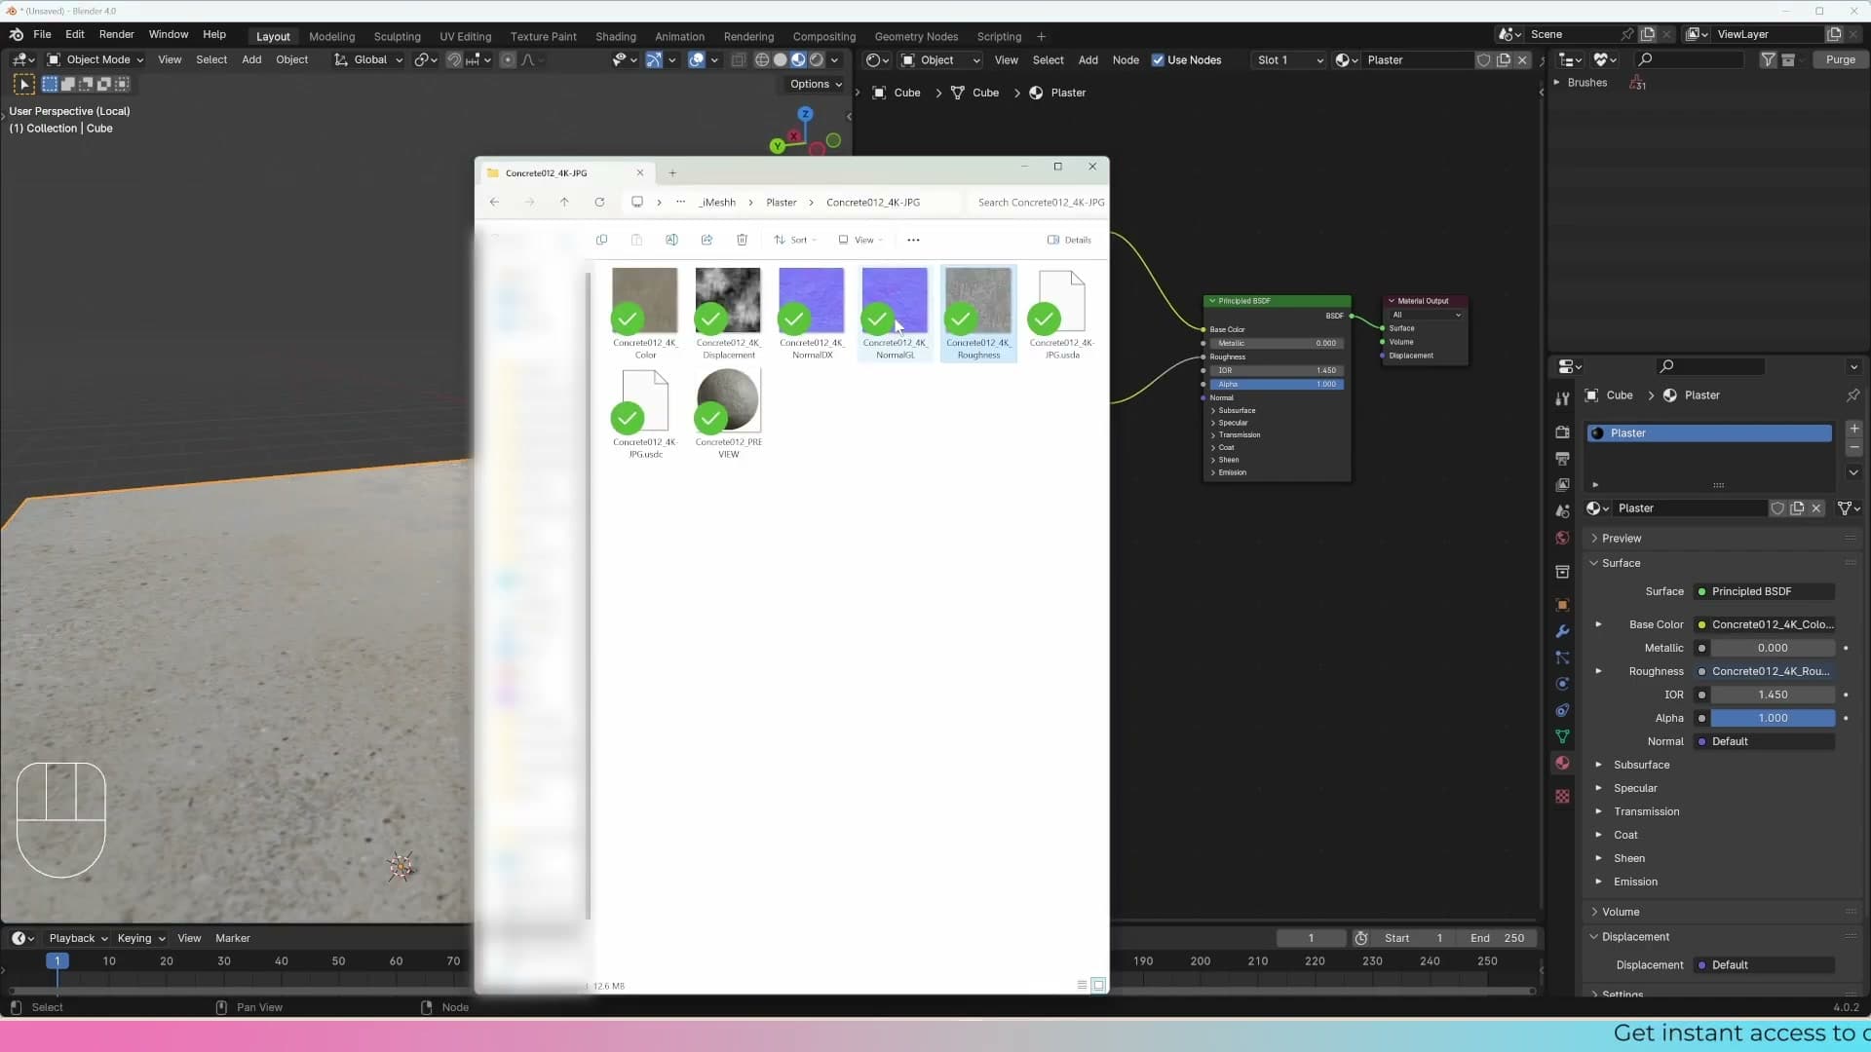Remove the selected material slot
Screen dimensions: 1871x1052
(1853, 447)
